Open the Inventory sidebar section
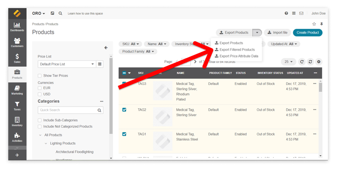 (17, 122)
